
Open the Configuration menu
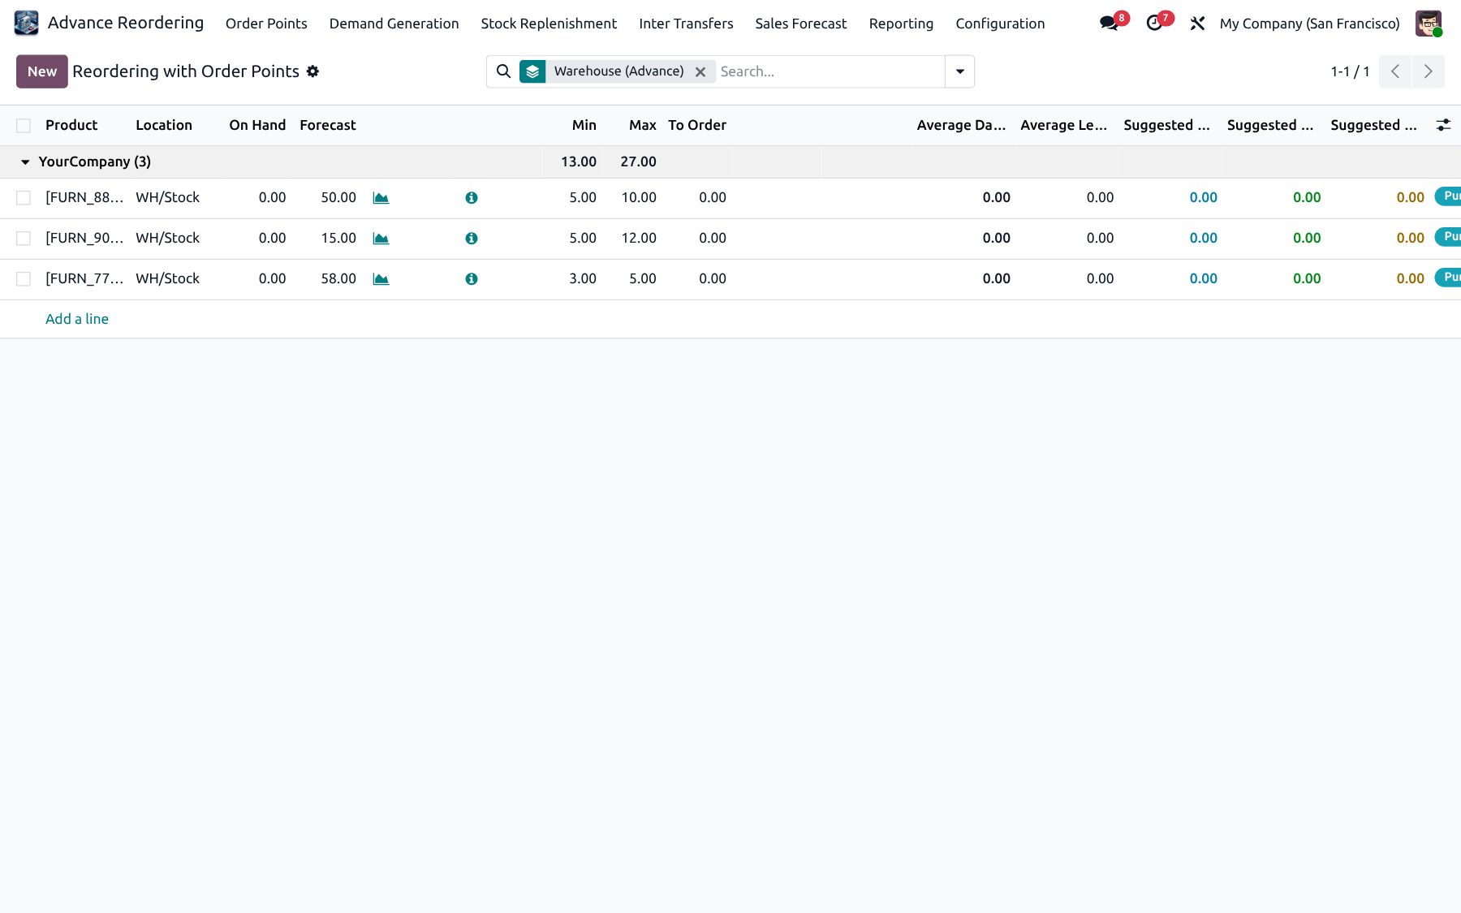(x=1000, y=24)
